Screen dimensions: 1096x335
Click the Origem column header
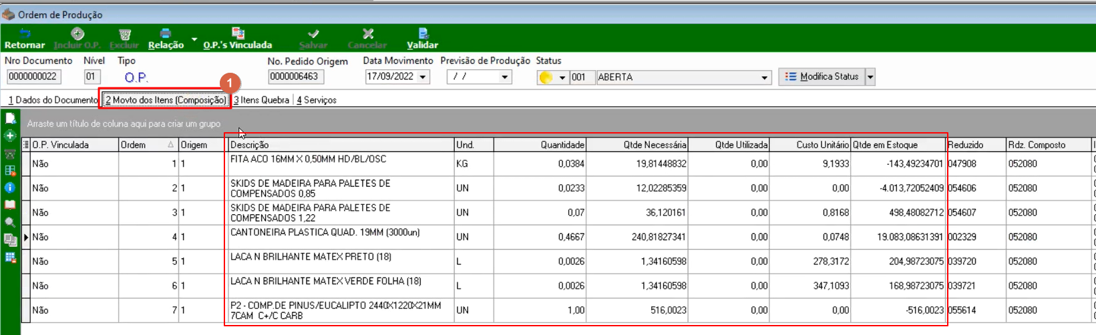pyautogui.click(x=202, y=145)
